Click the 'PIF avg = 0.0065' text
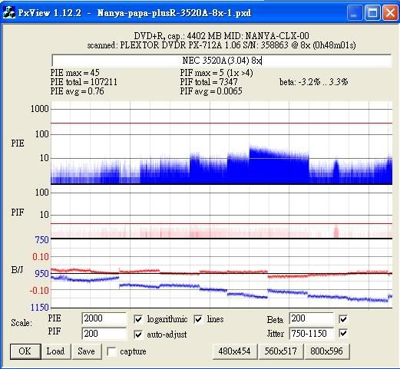Screen dimensions: 400x369 click(211, 91)
